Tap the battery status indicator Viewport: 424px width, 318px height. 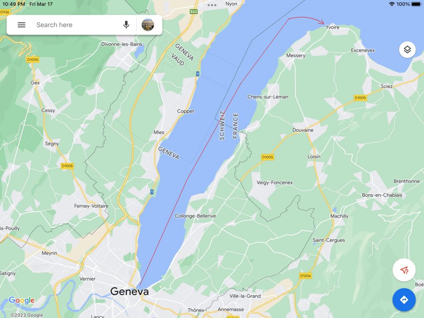[416, 4]
